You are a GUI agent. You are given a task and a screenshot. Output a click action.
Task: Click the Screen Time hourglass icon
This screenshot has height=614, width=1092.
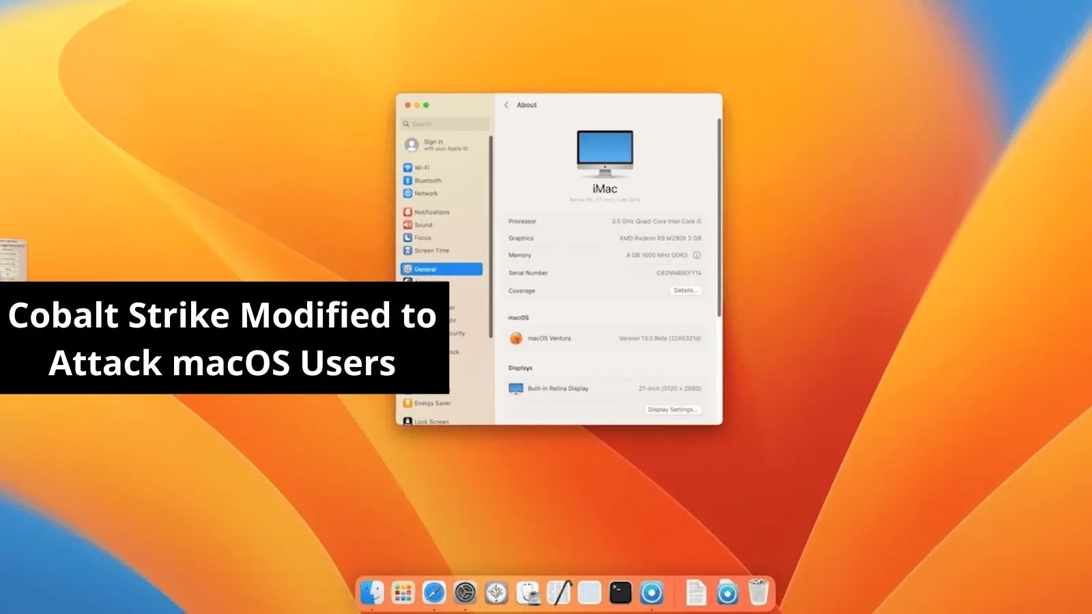407,251
